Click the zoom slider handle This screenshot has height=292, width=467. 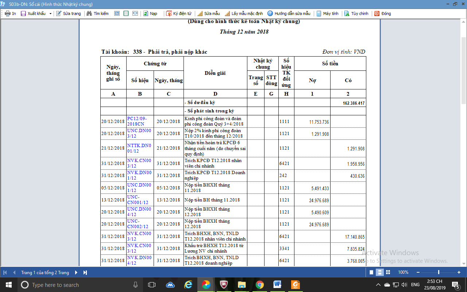coord(439,272)
